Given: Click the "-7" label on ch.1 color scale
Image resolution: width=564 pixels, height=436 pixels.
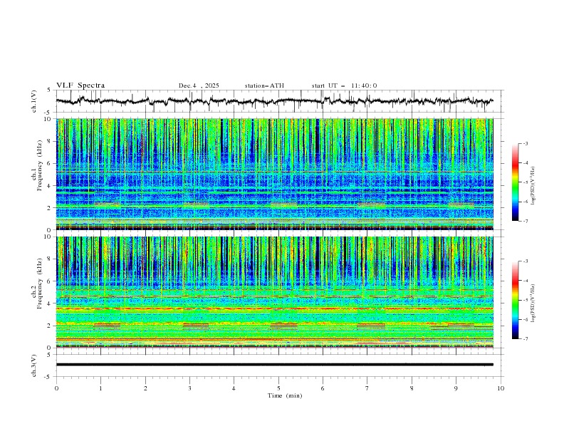Looking at the screenshot, I should (526, 221).
